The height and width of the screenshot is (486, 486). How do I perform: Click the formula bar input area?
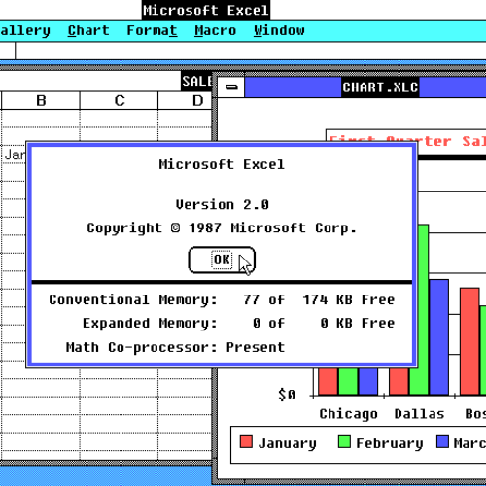click(x=251, y=51)
